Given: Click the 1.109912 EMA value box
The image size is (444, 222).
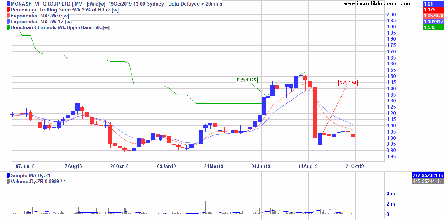Looking at the screenshot, I should (x=433, y=21).
